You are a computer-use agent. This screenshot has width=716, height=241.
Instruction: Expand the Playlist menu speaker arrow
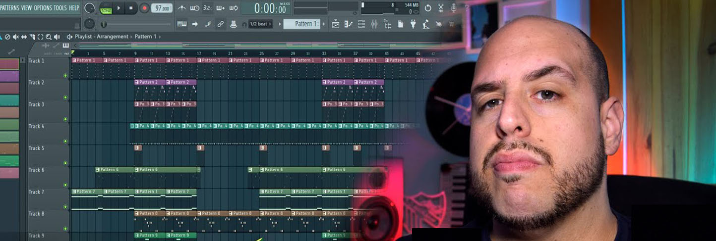[69, 37]
